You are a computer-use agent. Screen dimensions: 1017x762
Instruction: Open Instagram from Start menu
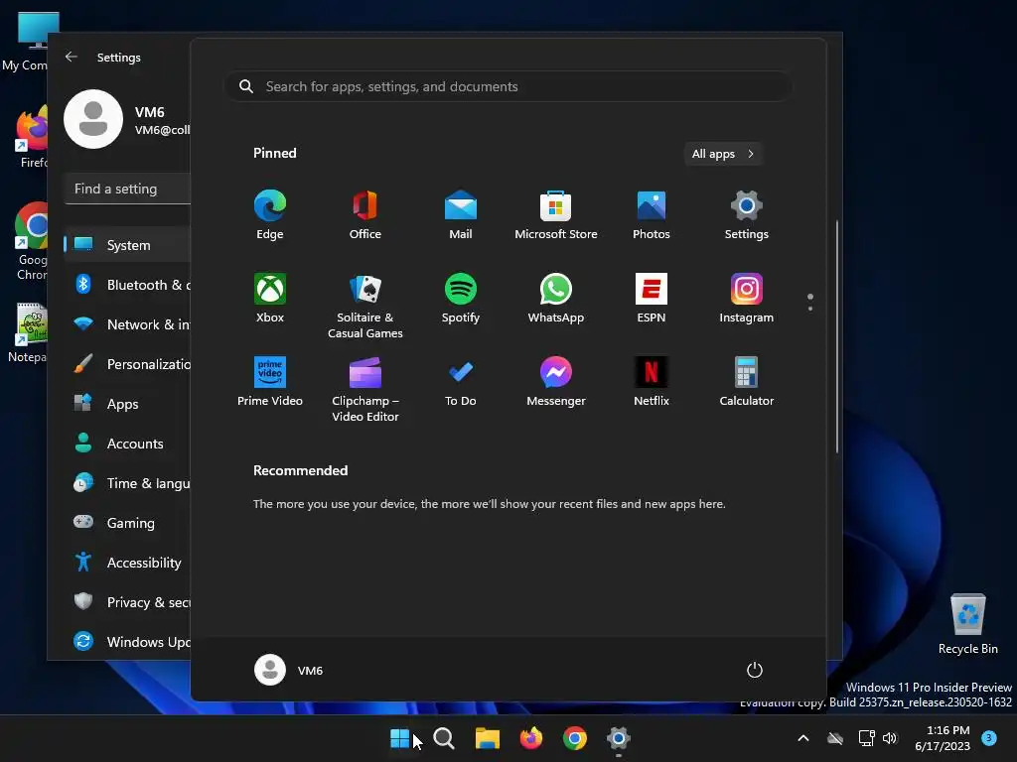click(747, 299)
